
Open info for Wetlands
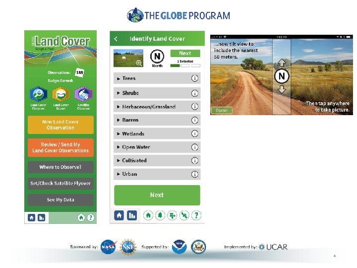[x=194, y=134]
